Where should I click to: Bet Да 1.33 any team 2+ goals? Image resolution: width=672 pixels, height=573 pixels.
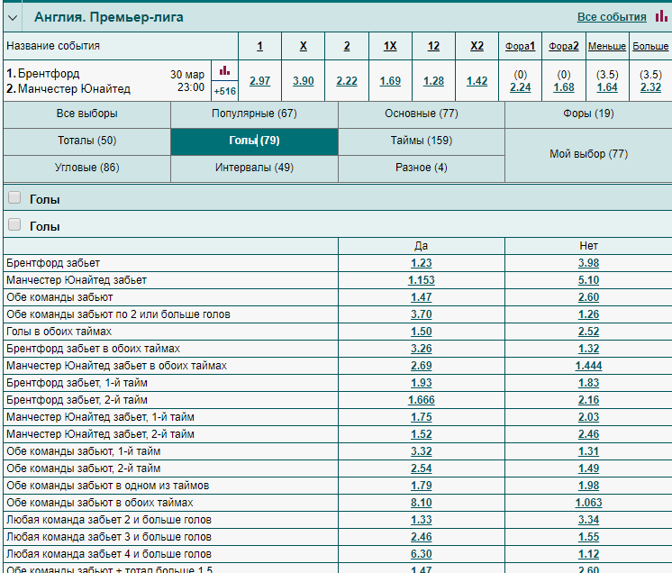pos(422,520)
